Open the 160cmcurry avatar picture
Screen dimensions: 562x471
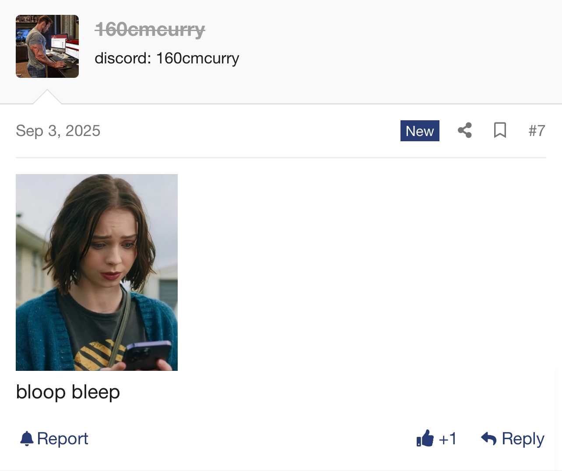(x=47, y=46)
